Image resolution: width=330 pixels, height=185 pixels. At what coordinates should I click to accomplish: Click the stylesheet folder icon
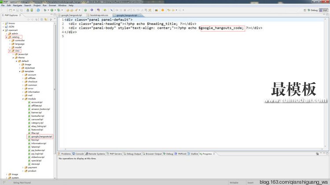click(x=22, y=68)
